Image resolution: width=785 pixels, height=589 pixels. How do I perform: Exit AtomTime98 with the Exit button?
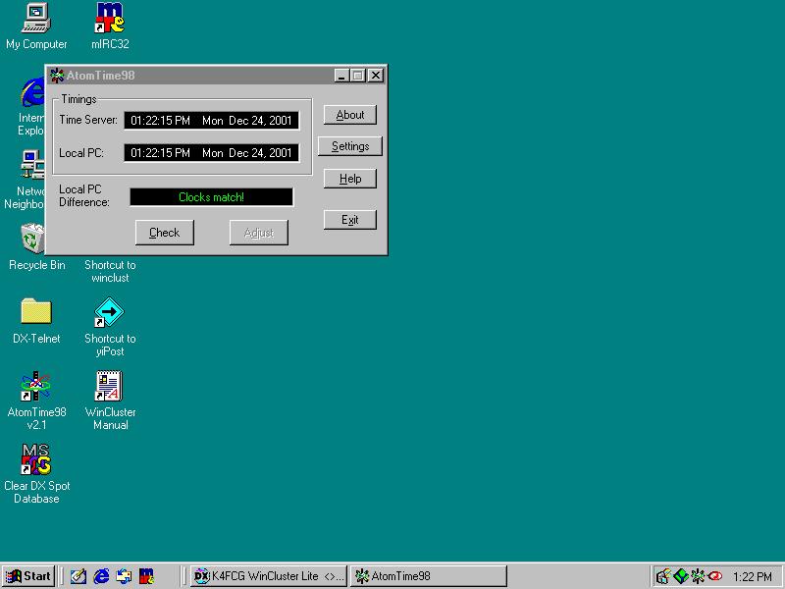[350, 220]
